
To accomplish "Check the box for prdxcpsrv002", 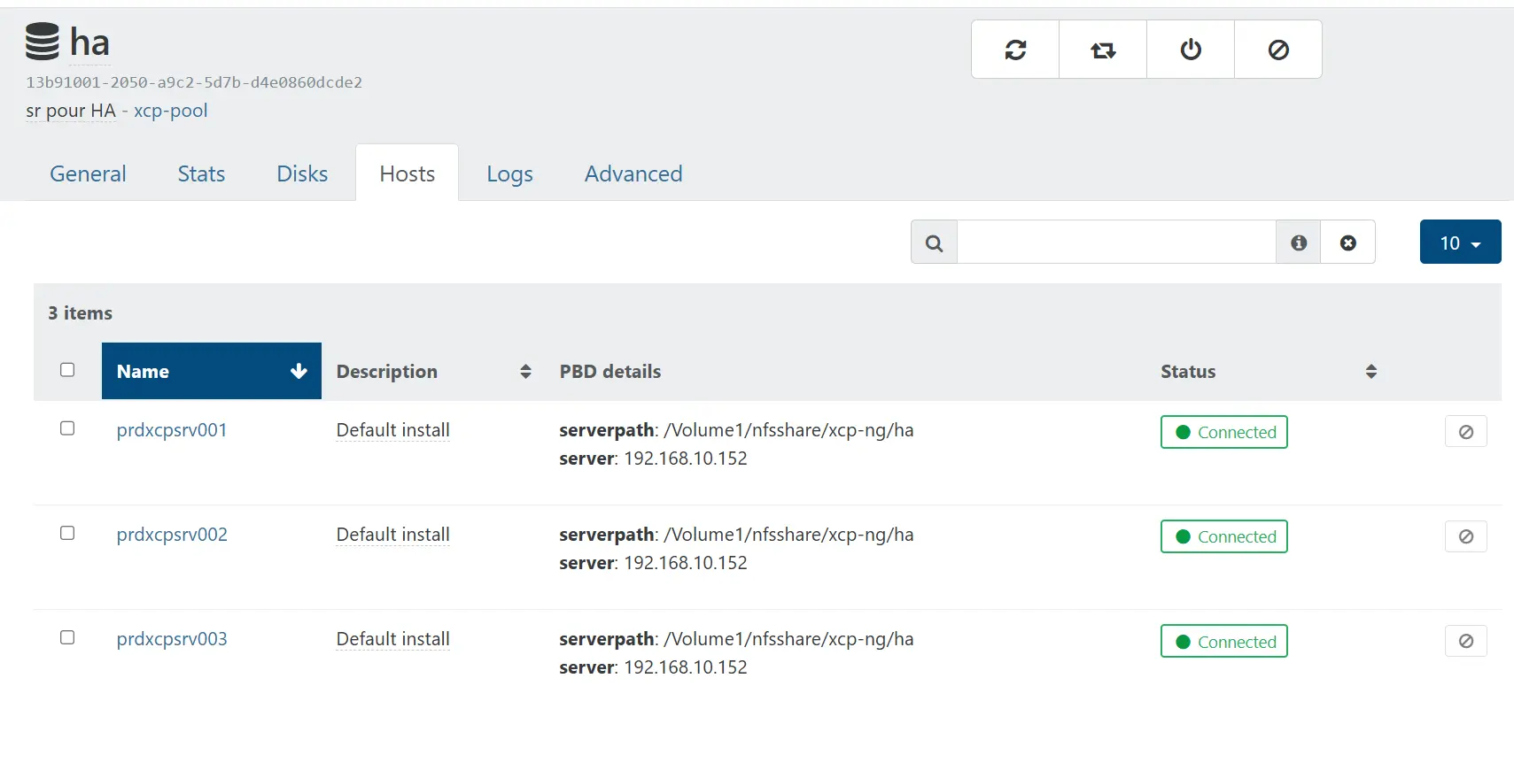I will click(67, 533).
